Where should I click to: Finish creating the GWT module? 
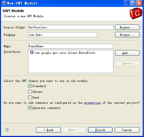tap(100, 130)
